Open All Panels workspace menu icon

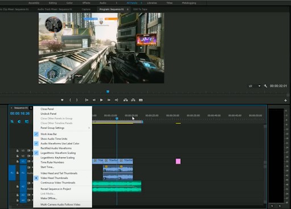click(x=142, y=3)
